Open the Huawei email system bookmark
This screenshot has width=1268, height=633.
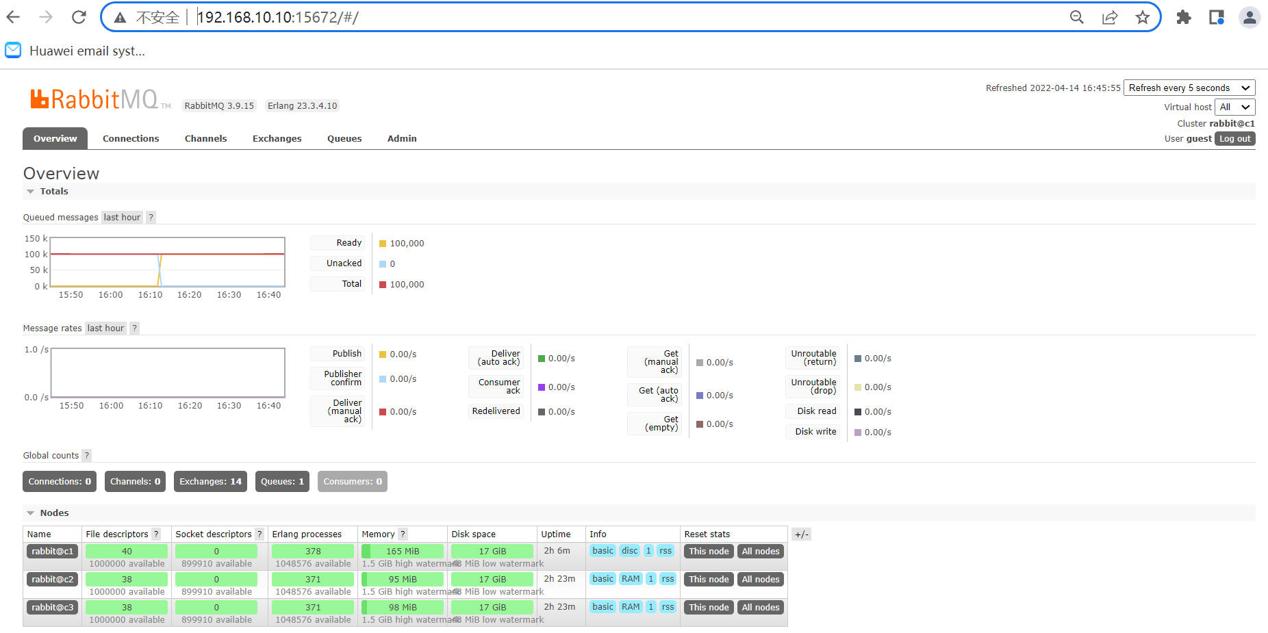pyautogui.click(x=75, y=51)
